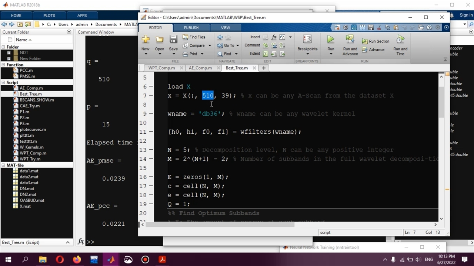Viewport: 474px width, 266px height.
Task: Click the Run green play button
Action: [330, 40]
